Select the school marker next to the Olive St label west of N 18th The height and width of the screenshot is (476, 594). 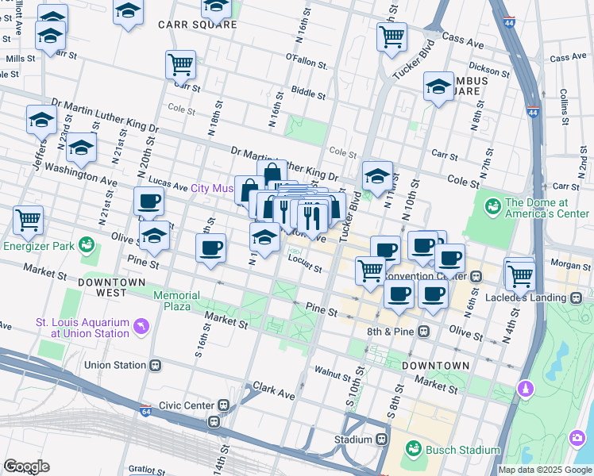pyautogui.click(x=154, y=238)
